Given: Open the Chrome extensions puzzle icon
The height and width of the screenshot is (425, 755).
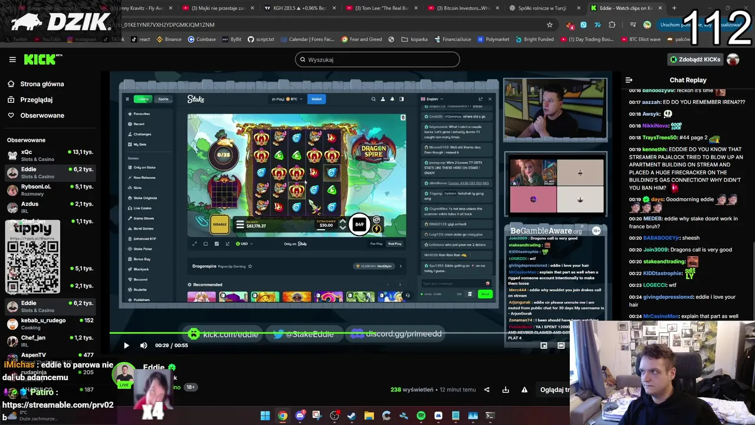Looking at the screenshot, I should point(612,25).
